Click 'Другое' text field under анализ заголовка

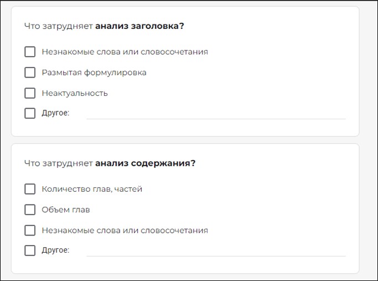click(x=216, y=114)
